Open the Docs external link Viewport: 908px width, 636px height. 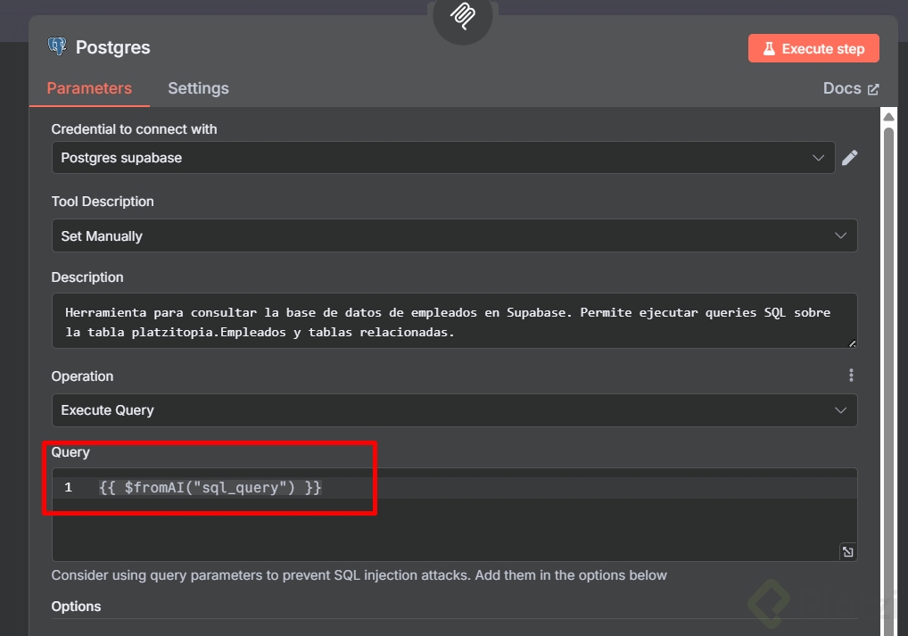(851, 88)
